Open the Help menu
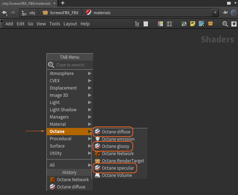This screenshot has height=195, width=238. (85, 24)
